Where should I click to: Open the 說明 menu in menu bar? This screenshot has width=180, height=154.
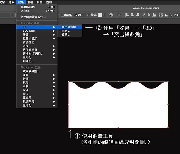[x=49, y=2]
